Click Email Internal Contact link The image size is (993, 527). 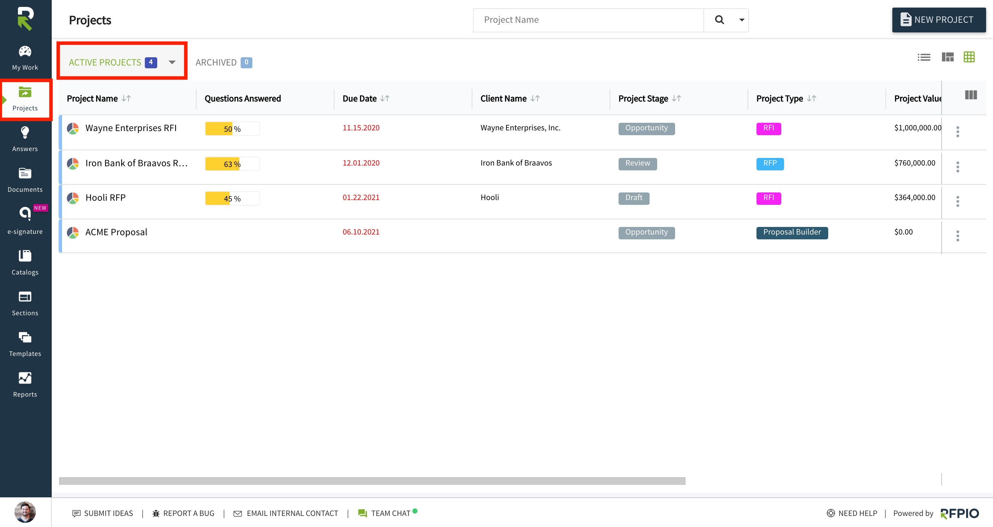(x=285, y=513)
